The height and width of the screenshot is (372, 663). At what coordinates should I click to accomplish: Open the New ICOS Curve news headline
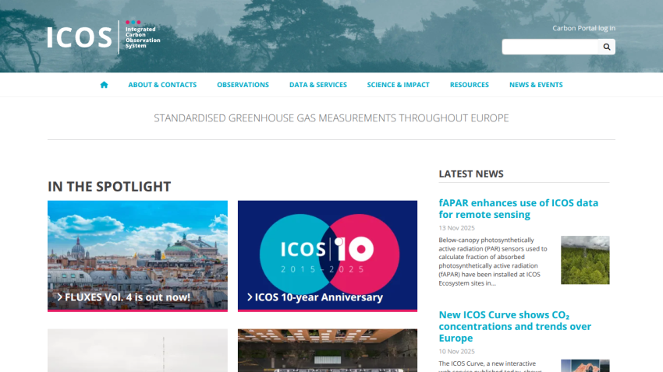pos(515,326)
